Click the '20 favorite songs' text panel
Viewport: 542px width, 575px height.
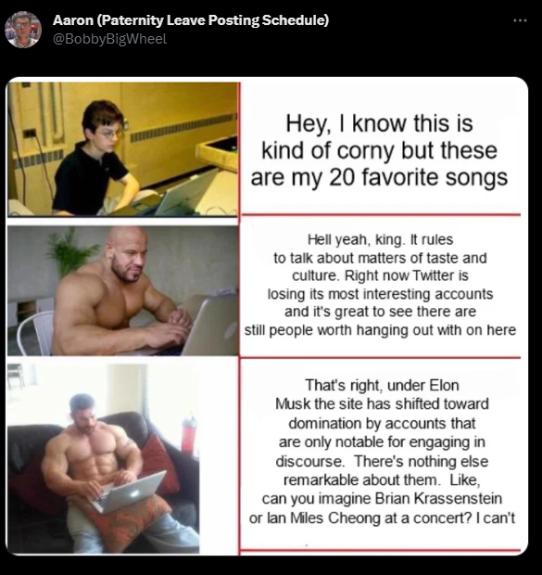point(379,149)
